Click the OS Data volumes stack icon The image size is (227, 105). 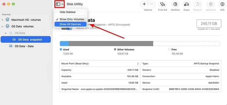pos(7,26)
